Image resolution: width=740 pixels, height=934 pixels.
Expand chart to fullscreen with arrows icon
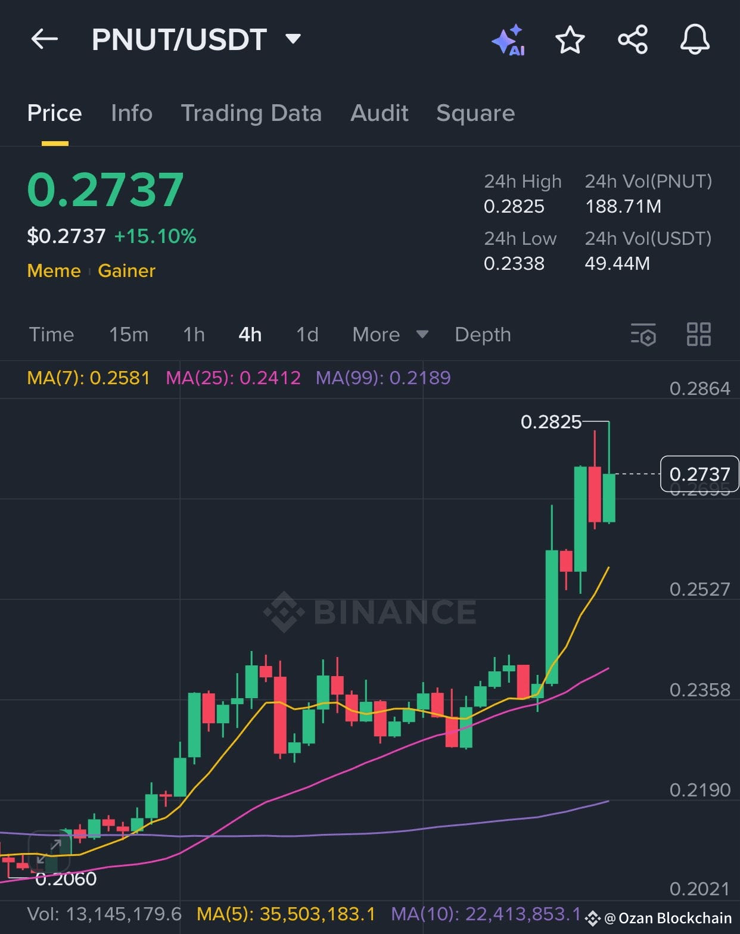[50, 851]
